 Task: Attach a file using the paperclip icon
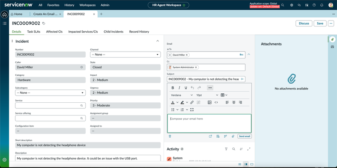point(233,136)
